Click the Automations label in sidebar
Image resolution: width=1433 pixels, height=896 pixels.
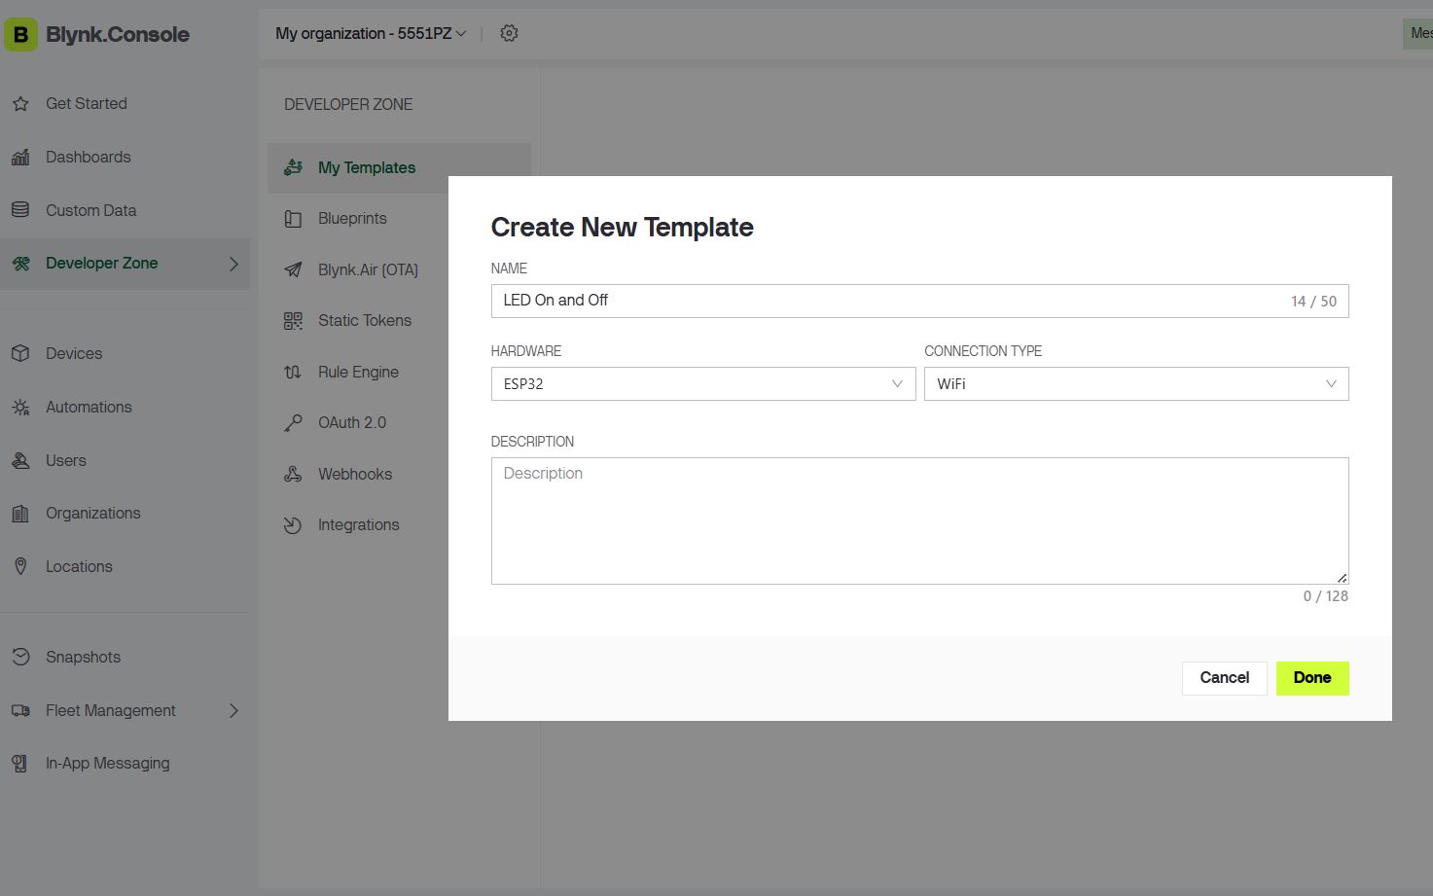click(x=89, y=407)
